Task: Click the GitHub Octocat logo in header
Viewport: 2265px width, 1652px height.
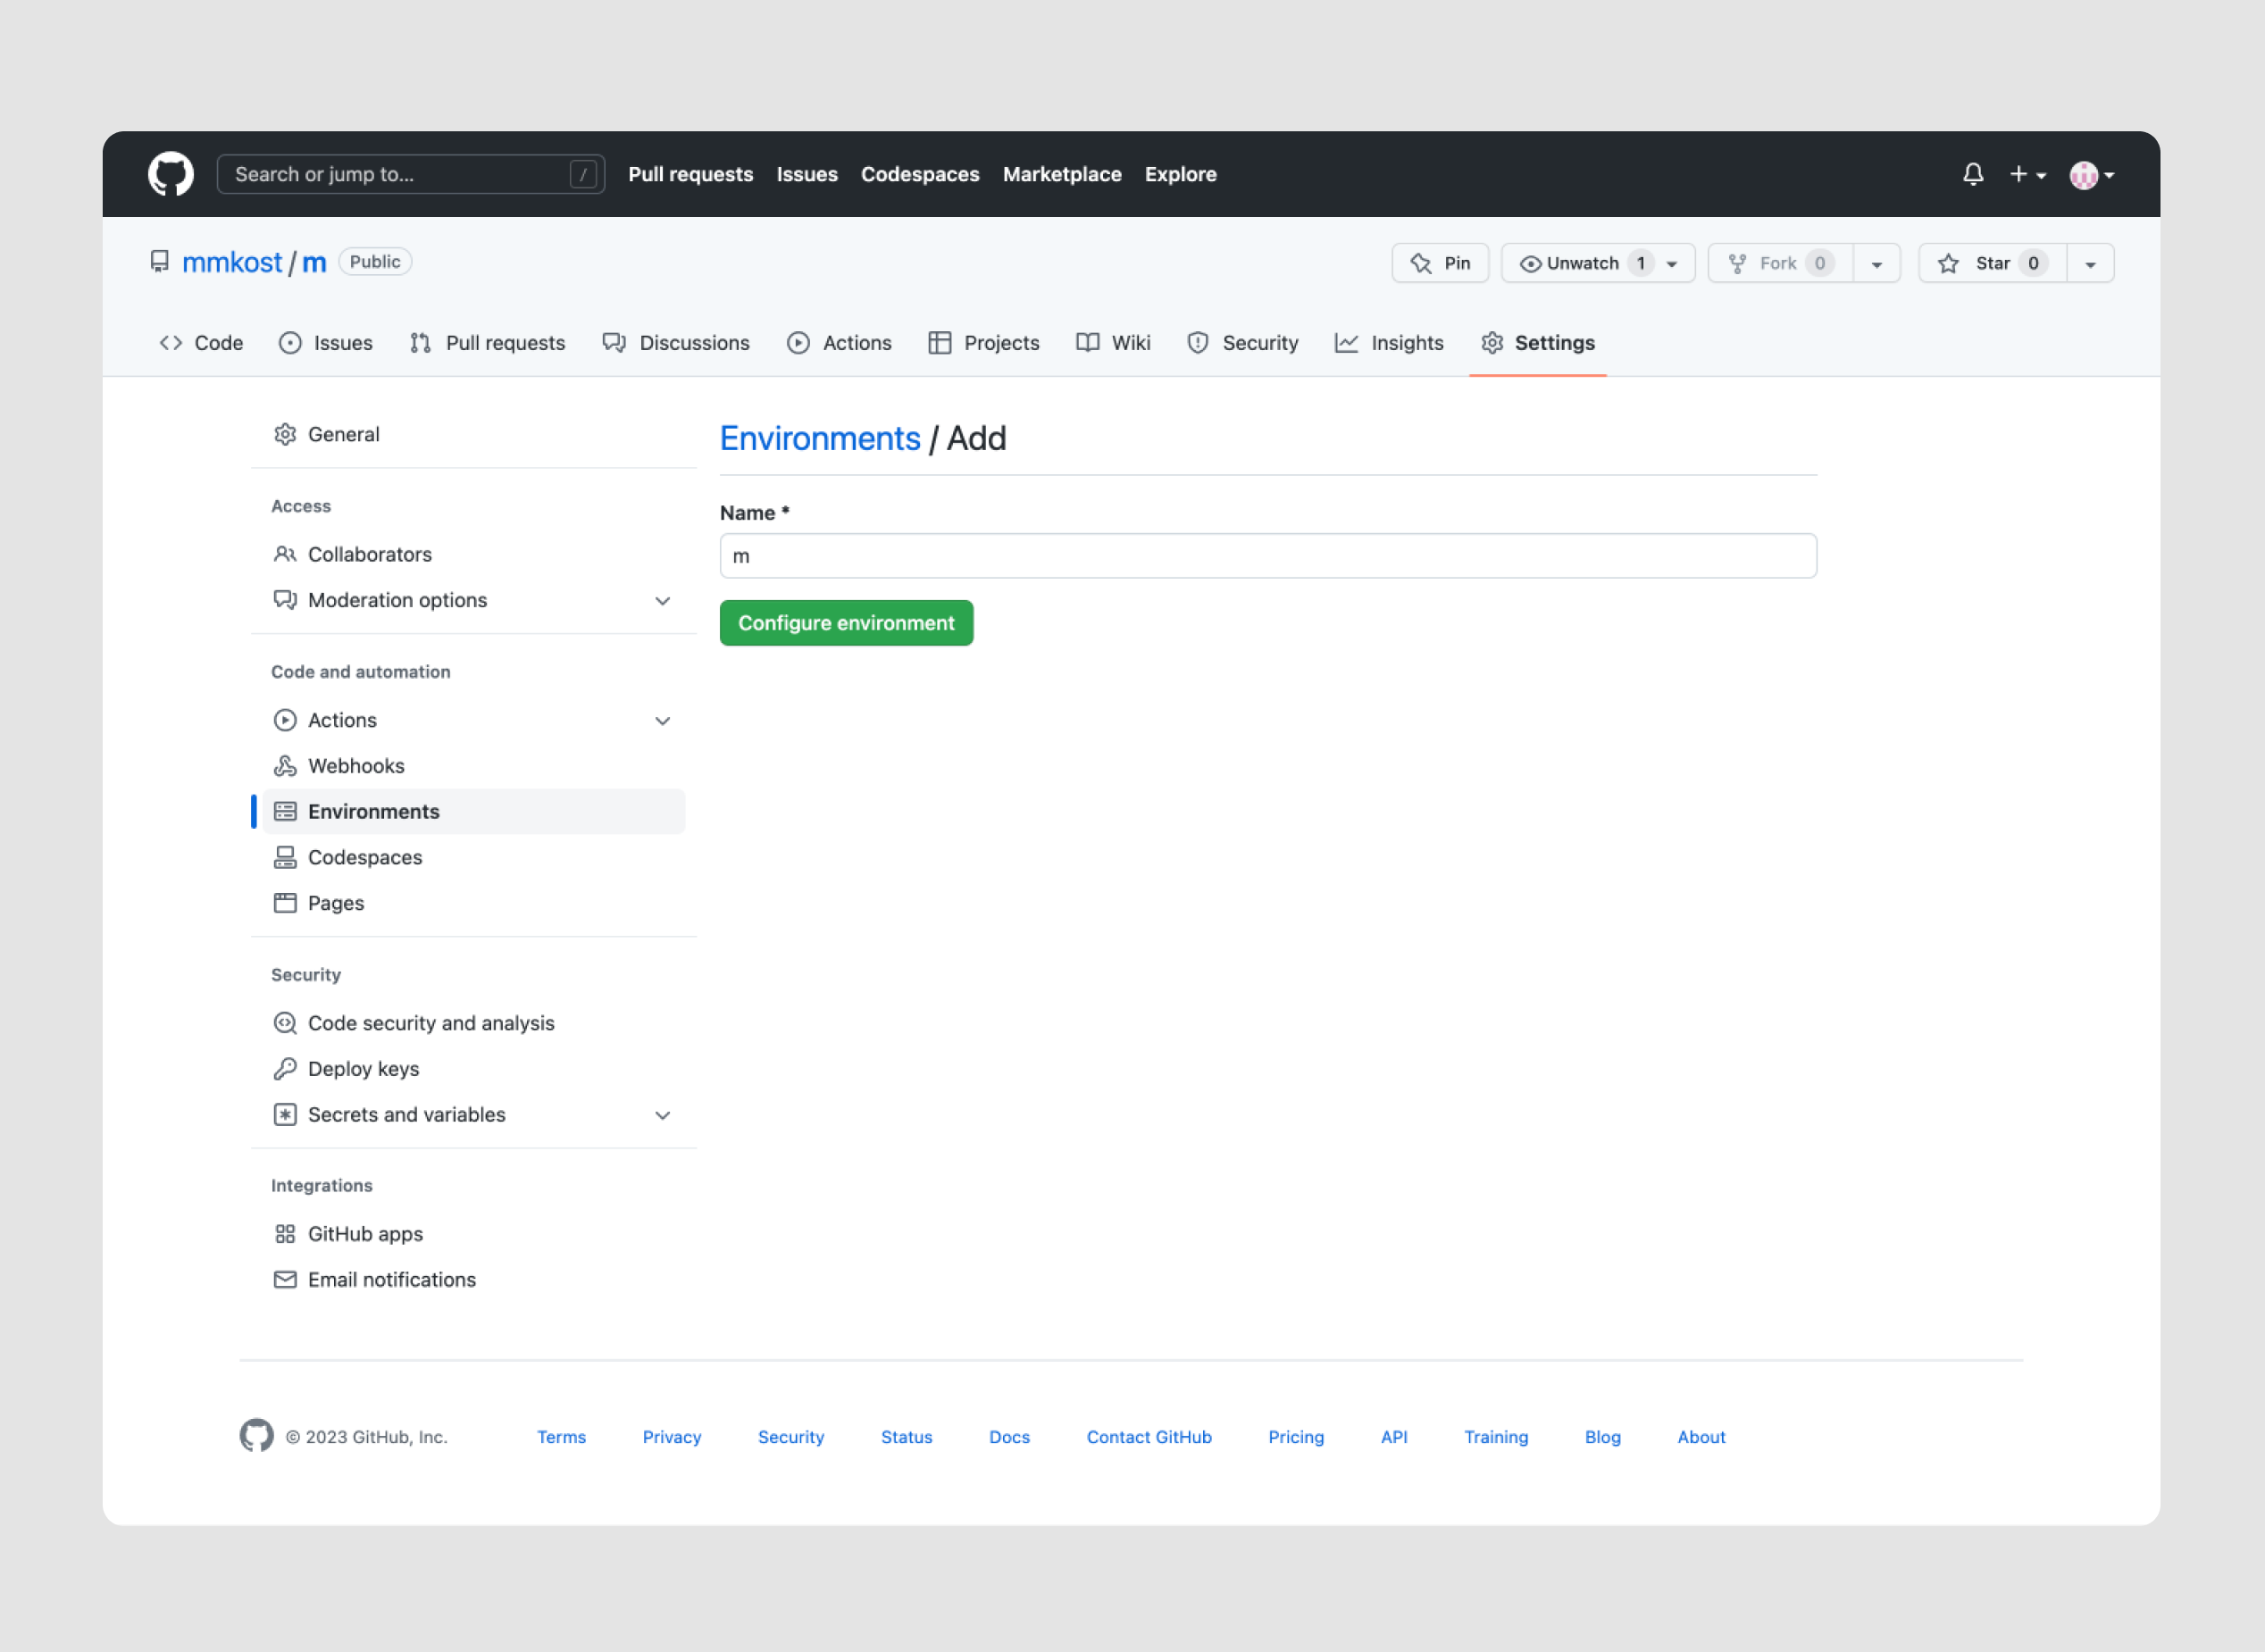Action: pyautogui.click(x=171, y=174)
